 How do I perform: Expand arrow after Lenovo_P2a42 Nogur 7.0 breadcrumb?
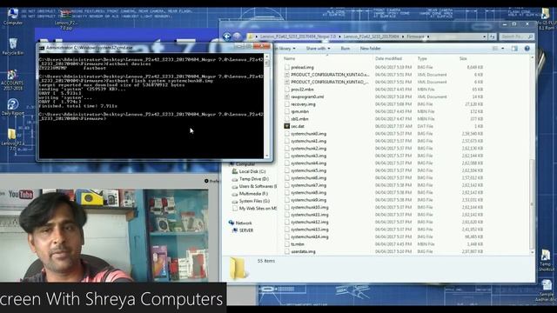tap(339, 37)
